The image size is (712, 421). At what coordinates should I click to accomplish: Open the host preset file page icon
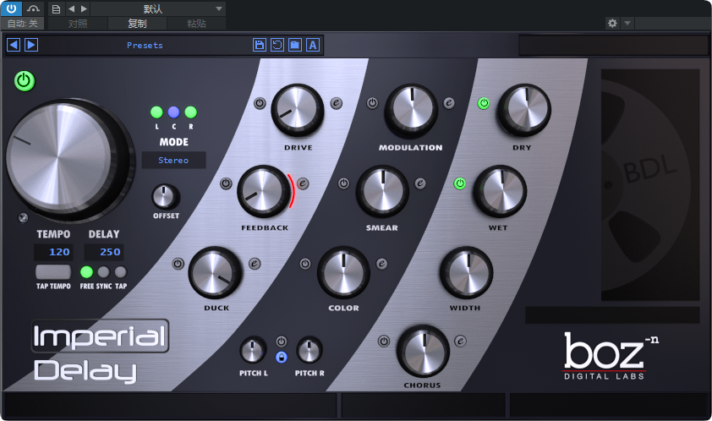[x=56, y=8]
